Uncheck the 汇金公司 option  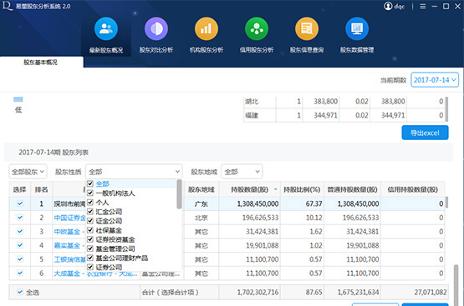click(90, 211)
